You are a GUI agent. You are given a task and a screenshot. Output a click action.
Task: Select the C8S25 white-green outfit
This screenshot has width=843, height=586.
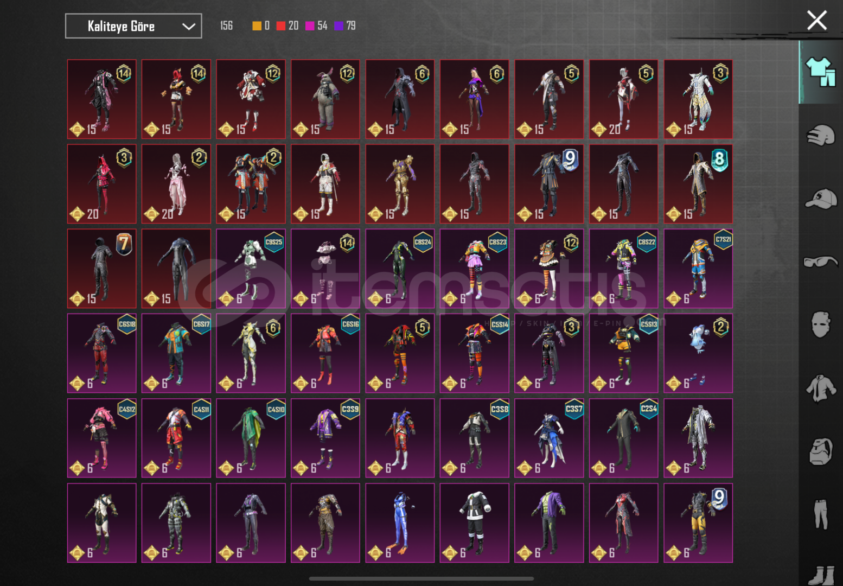click(251, 269)
